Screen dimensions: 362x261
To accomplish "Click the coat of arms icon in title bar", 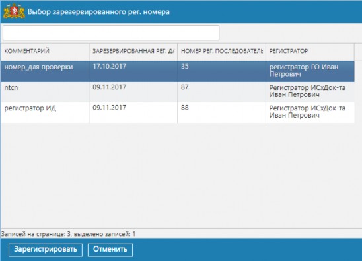I will (14, 11).
